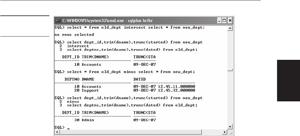Maximize the sqlplus command window

[225, 20]
